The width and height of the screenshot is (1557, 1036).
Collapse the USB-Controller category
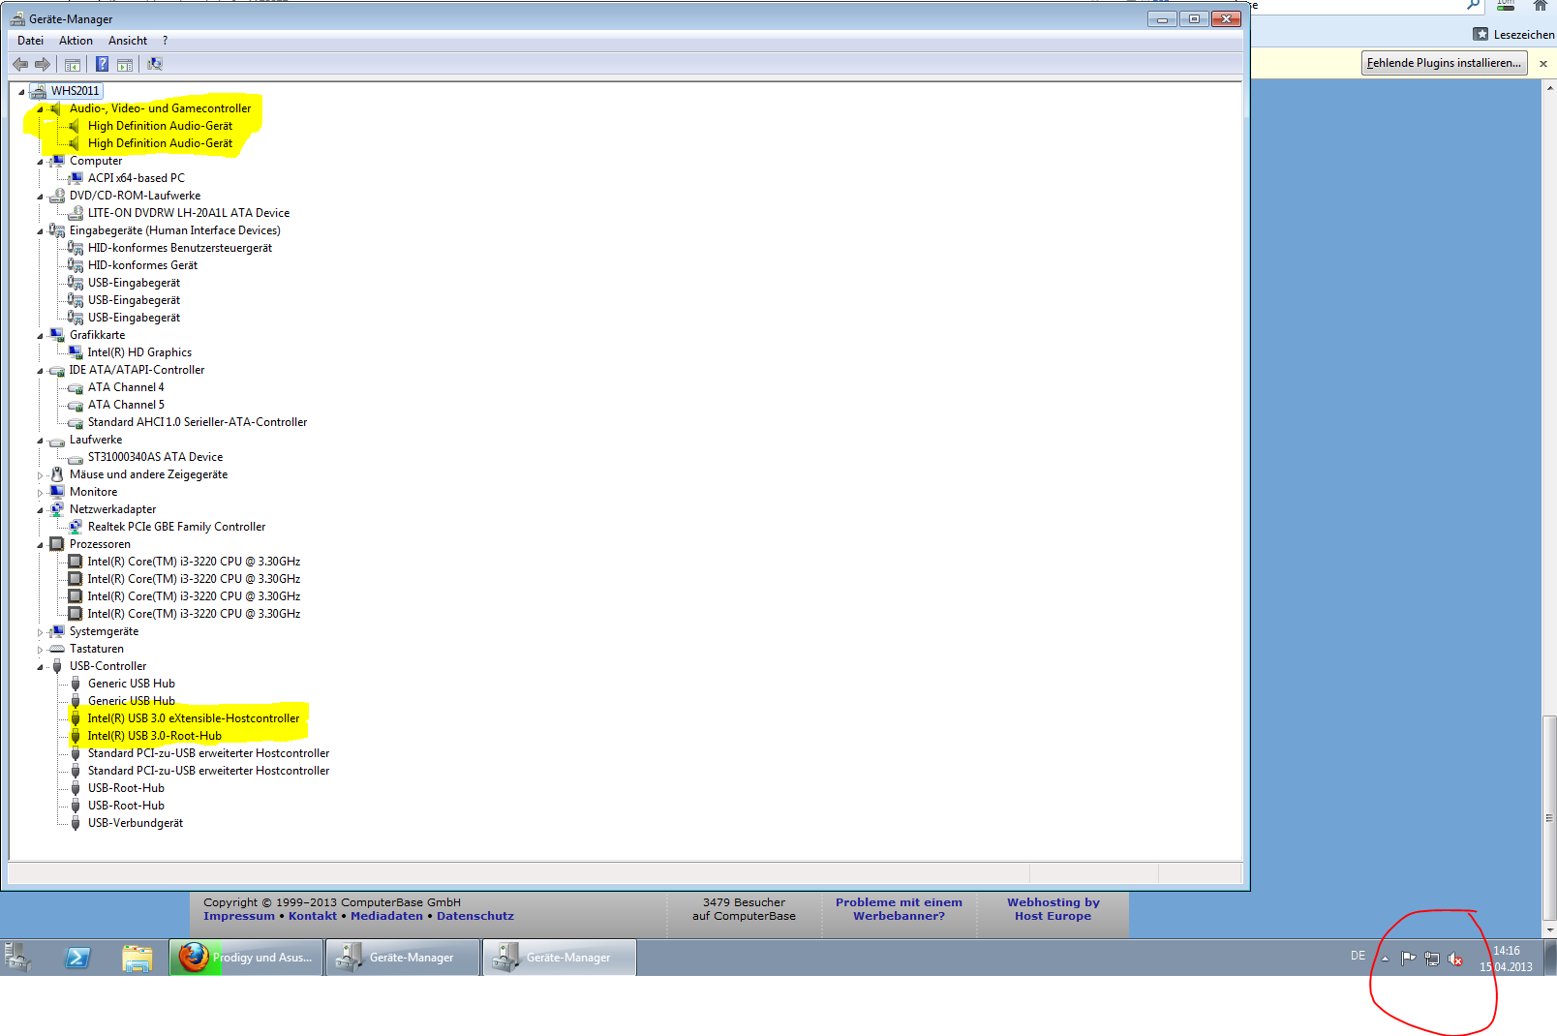click(x=40, y=667)
